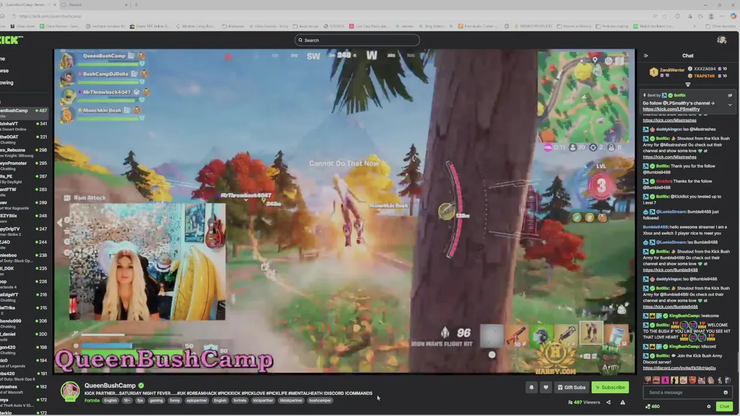Click the XXXZAG94 gifter name
The height and width of the screenshot is (416, 740).
pos(705,69)
